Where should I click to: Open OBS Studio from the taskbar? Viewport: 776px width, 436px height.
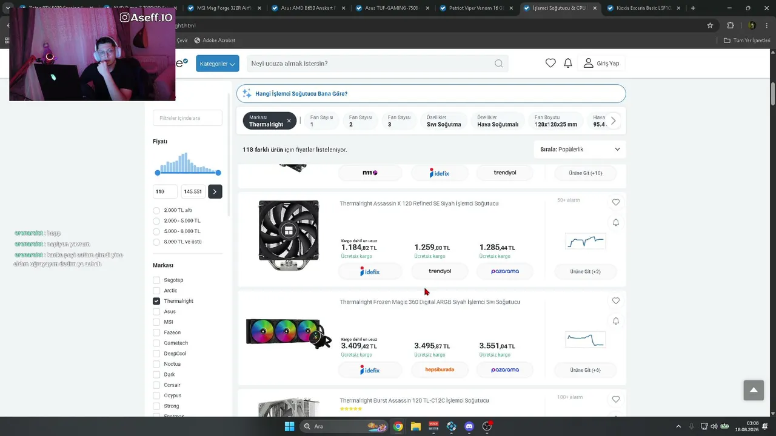pos(487,426)
